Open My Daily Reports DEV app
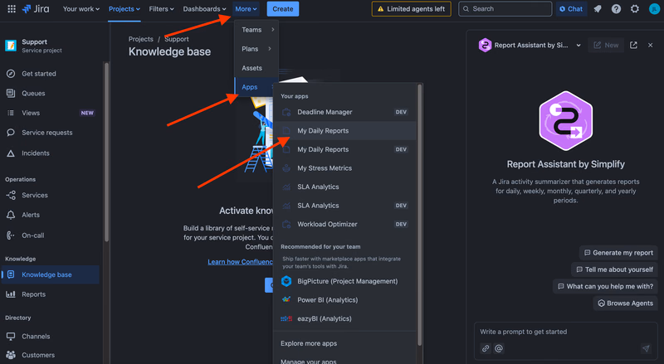This screenshot has width=664, height=364. 344,149
